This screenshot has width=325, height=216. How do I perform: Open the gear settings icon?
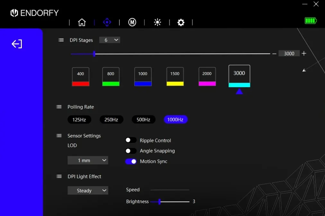(x=181, y=22)
